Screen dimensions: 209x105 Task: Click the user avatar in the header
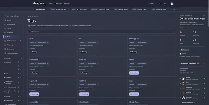pyautogui.click(x=172, y=4)
